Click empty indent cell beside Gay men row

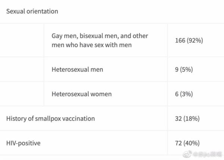(x=22, y=40)
